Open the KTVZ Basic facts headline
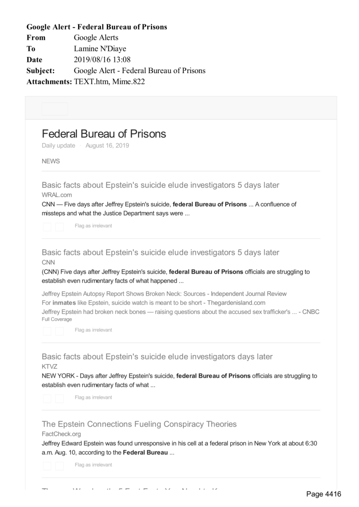359x507 pixels. 157,357
